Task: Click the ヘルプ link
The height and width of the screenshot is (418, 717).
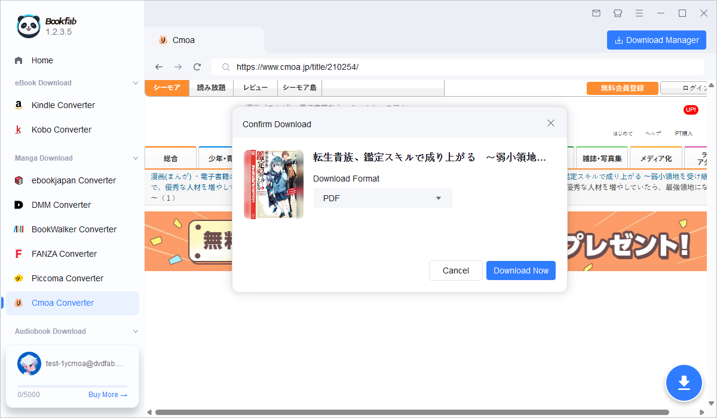Action: [653, 133]
